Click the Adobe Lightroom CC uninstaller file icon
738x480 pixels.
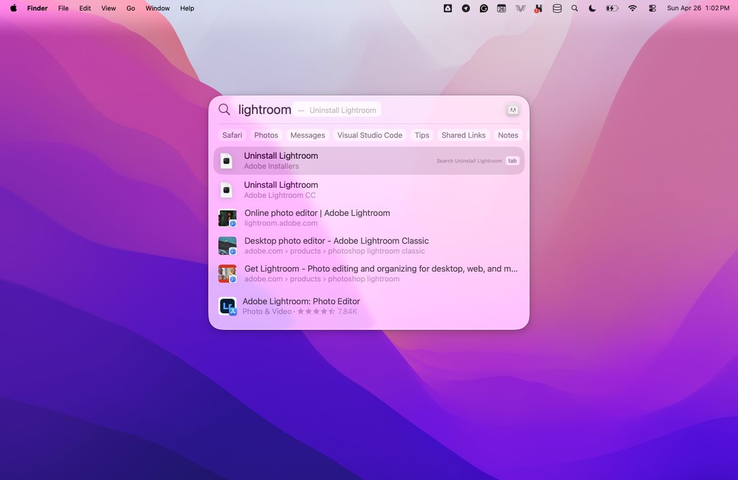226,190
